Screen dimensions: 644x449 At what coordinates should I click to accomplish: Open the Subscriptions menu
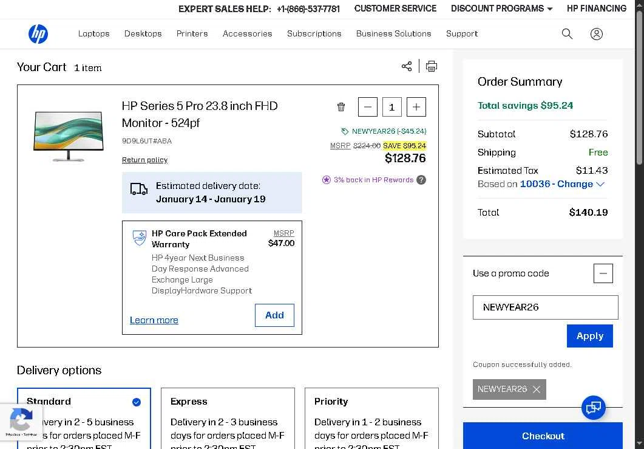(x=314, y=33)
